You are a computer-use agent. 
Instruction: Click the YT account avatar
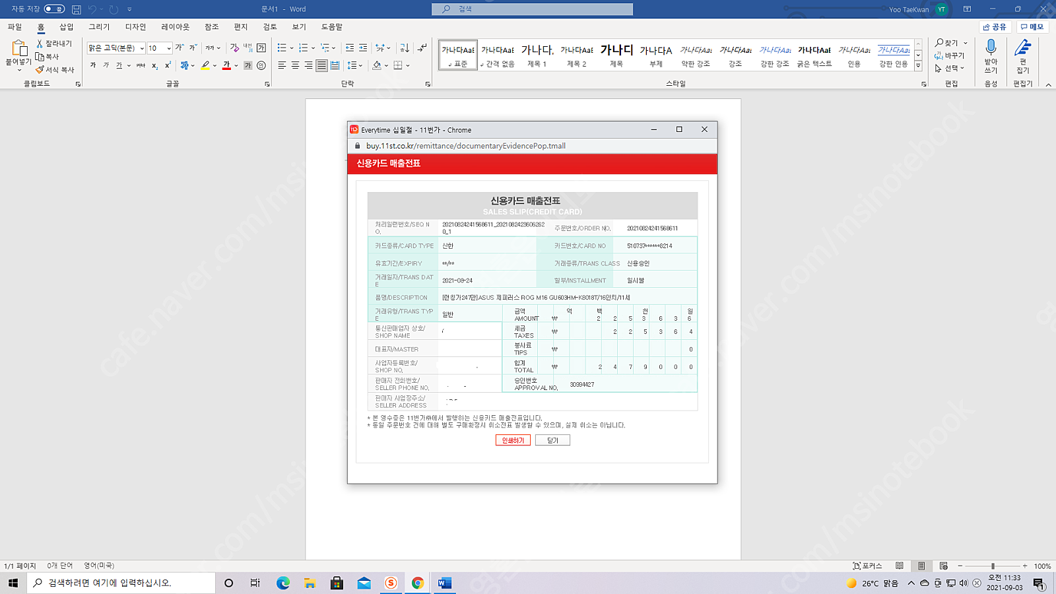[x=942, y=9]
